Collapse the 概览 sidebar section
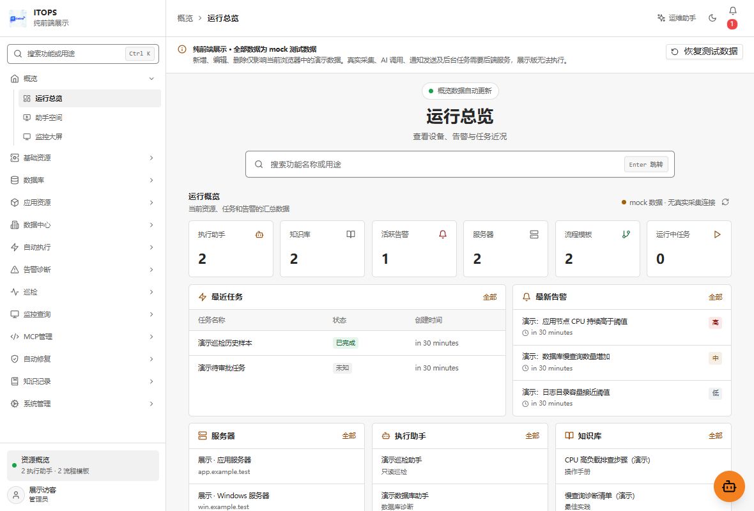 (x=82, y=79)
